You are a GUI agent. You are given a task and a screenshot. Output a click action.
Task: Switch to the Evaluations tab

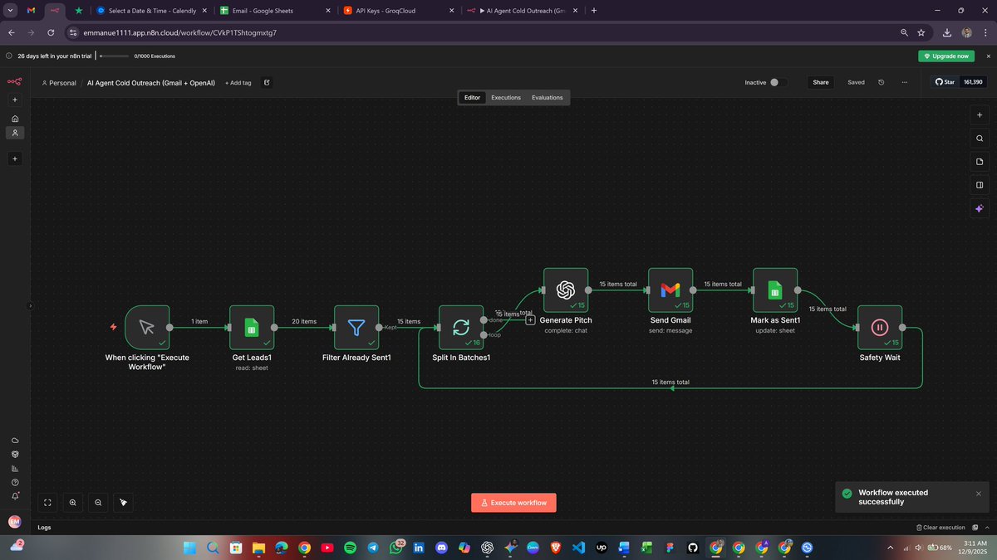[x=547, y=97]
